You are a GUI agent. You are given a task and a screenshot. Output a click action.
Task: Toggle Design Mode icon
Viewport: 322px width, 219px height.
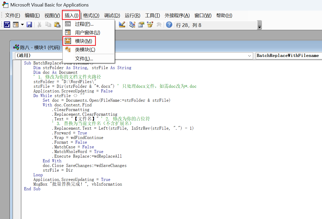[x=122, y=25]
